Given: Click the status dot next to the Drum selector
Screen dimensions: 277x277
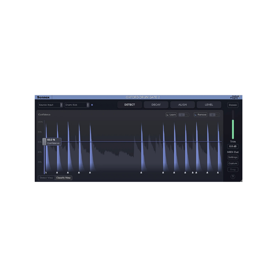Looking at the screenshot, I should [92, 105].
